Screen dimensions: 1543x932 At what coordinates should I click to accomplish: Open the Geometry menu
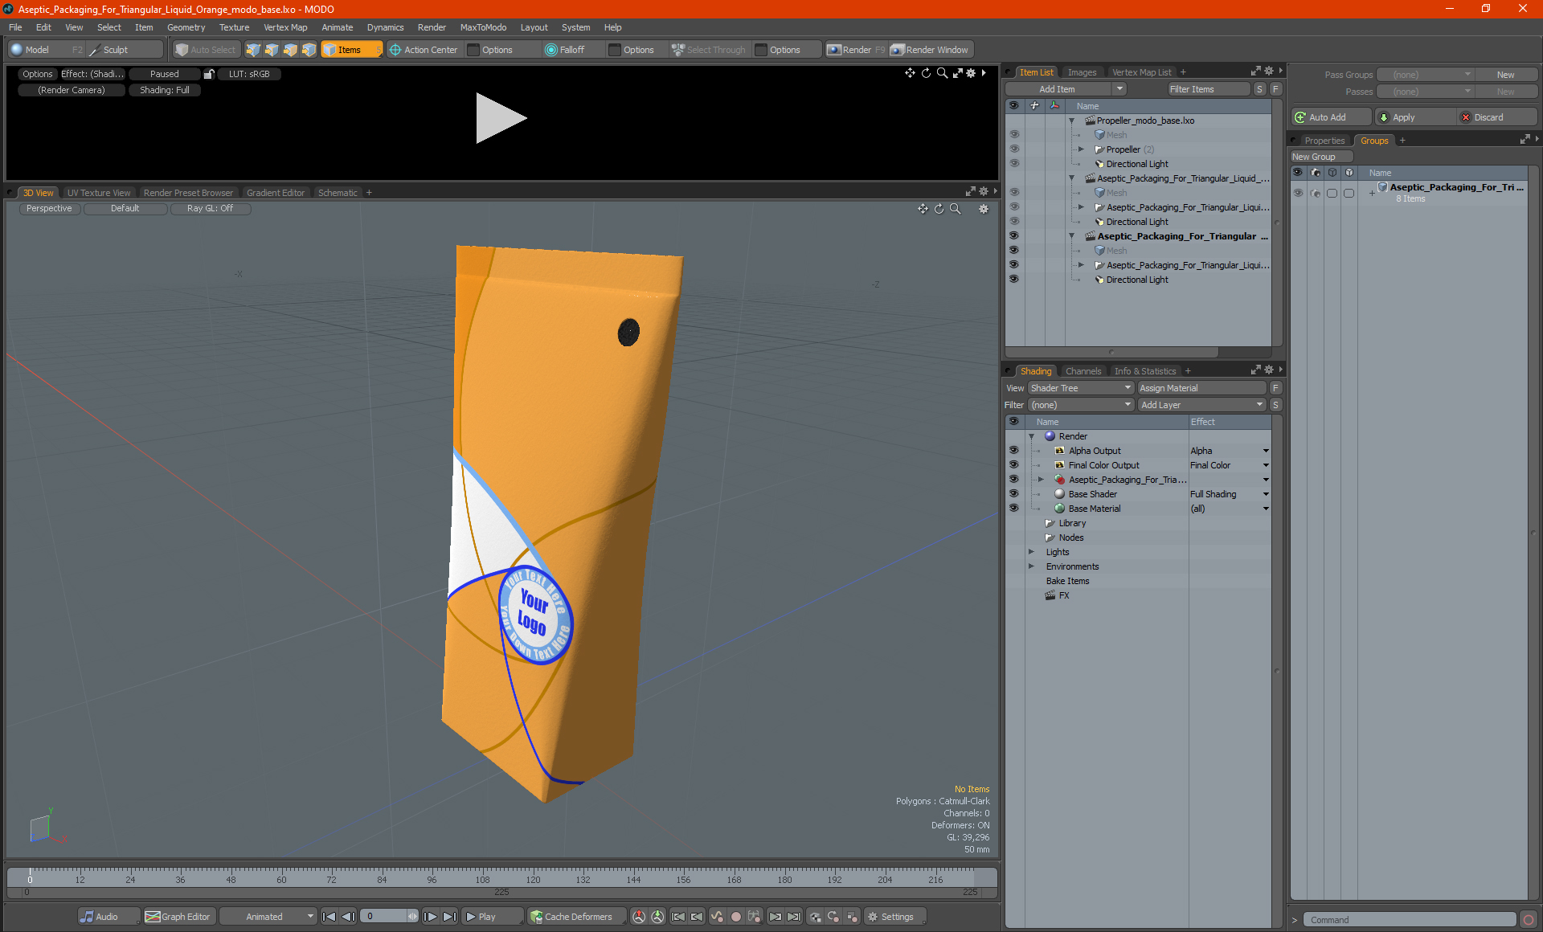[x=186, y=27]
